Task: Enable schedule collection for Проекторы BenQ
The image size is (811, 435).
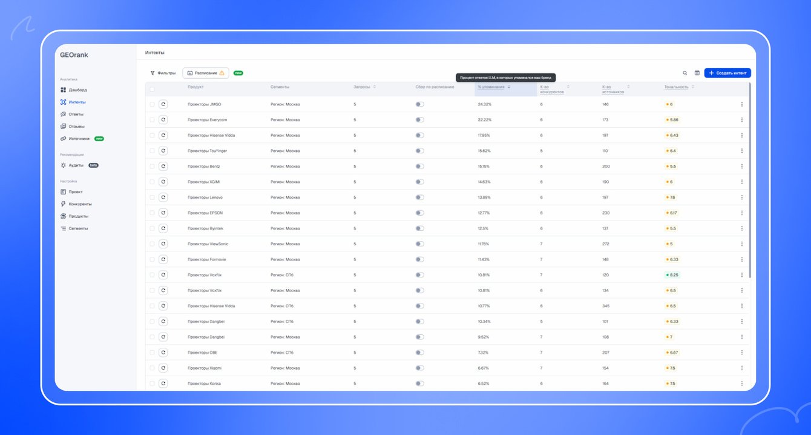Action: [x=420, y=166]
